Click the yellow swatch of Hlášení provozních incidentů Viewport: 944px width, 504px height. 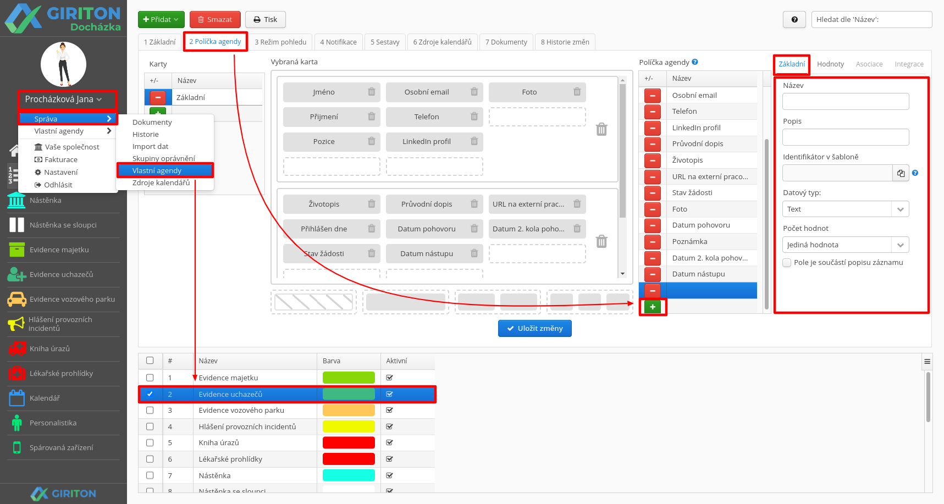pos(349,427)
